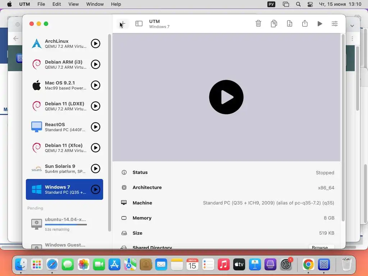Run the VM with toolbar play icon
This screenshot has height=276, width=368.
319,24
